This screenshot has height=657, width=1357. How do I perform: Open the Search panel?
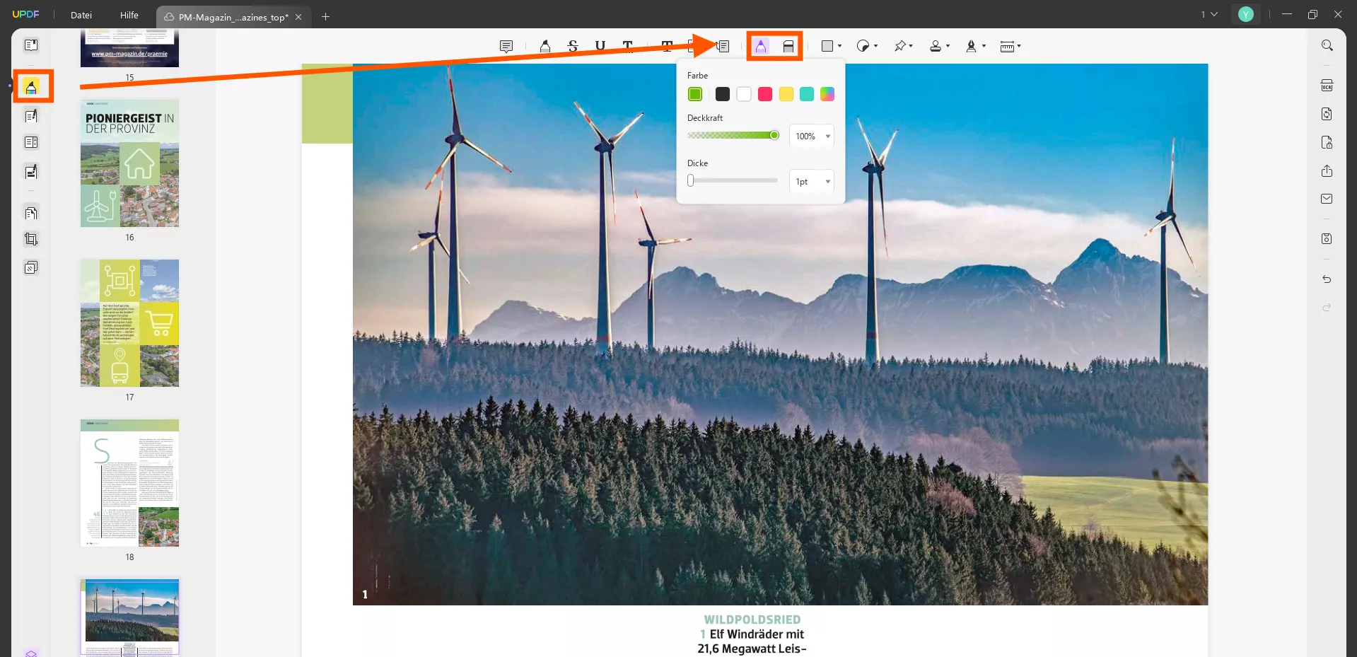pyautogui.click(x=1327, y=45)
